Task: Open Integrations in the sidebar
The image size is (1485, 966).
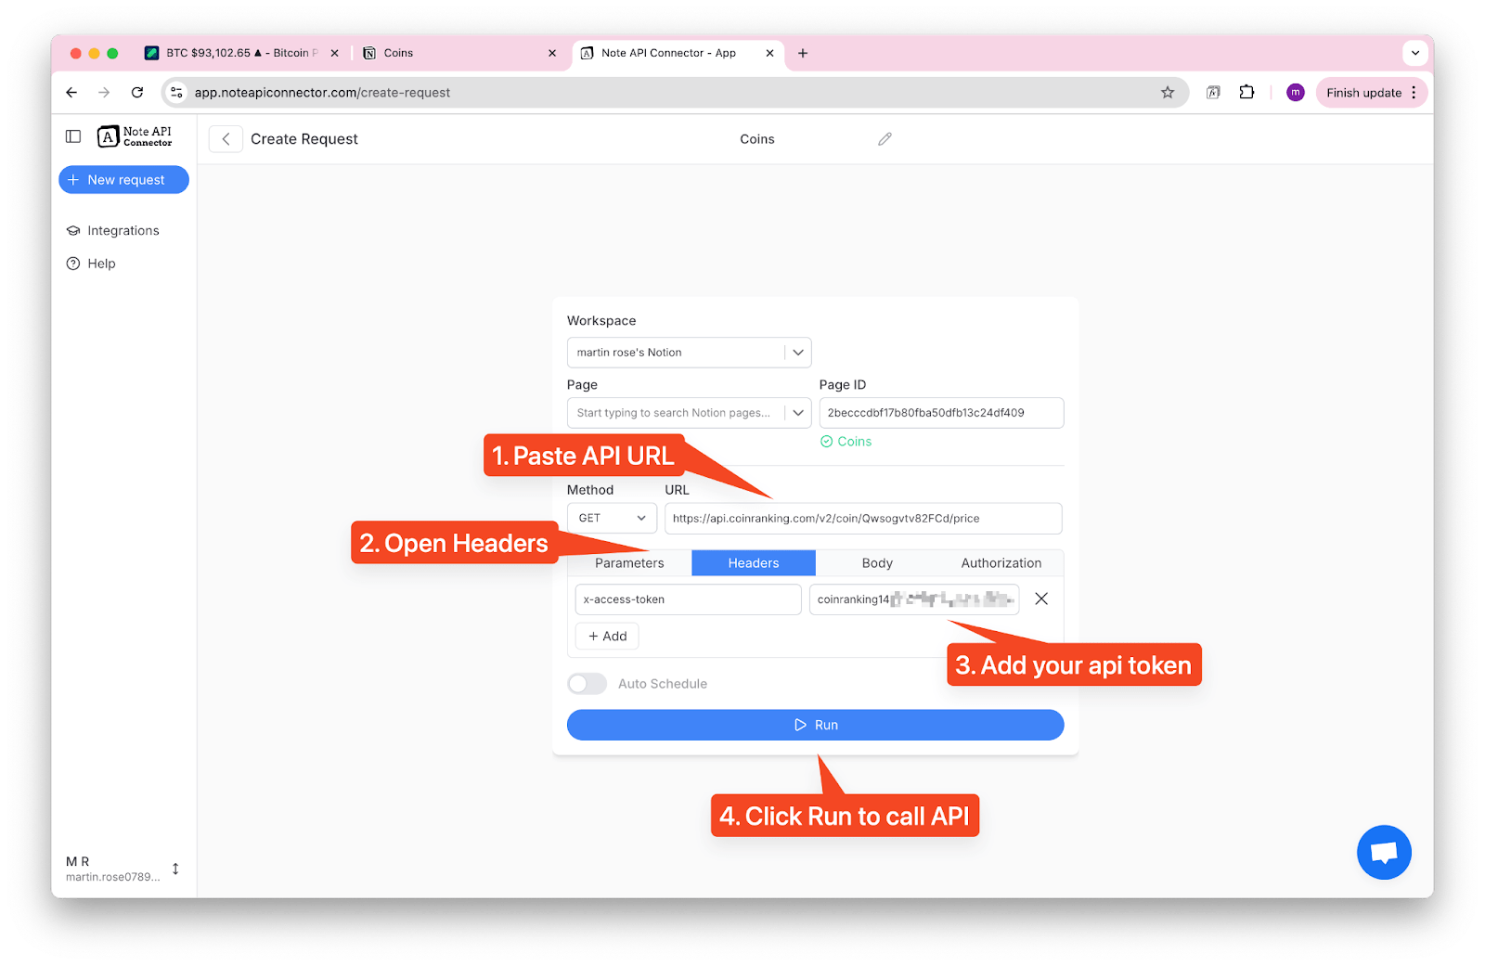Action: 123,231
